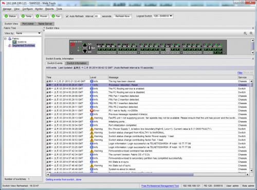Open the Configure menu
This screenshot has height=190, width=257.
pyautogui.click(x=27, y=9)
